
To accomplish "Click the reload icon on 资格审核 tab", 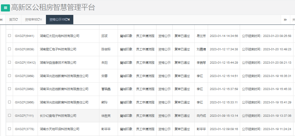I will click(x=39, y=19).
